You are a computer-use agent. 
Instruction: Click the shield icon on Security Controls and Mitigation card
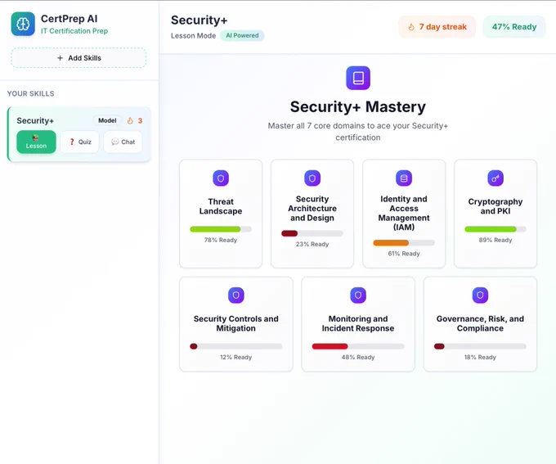pyautogui.click(x=236, y=295)
